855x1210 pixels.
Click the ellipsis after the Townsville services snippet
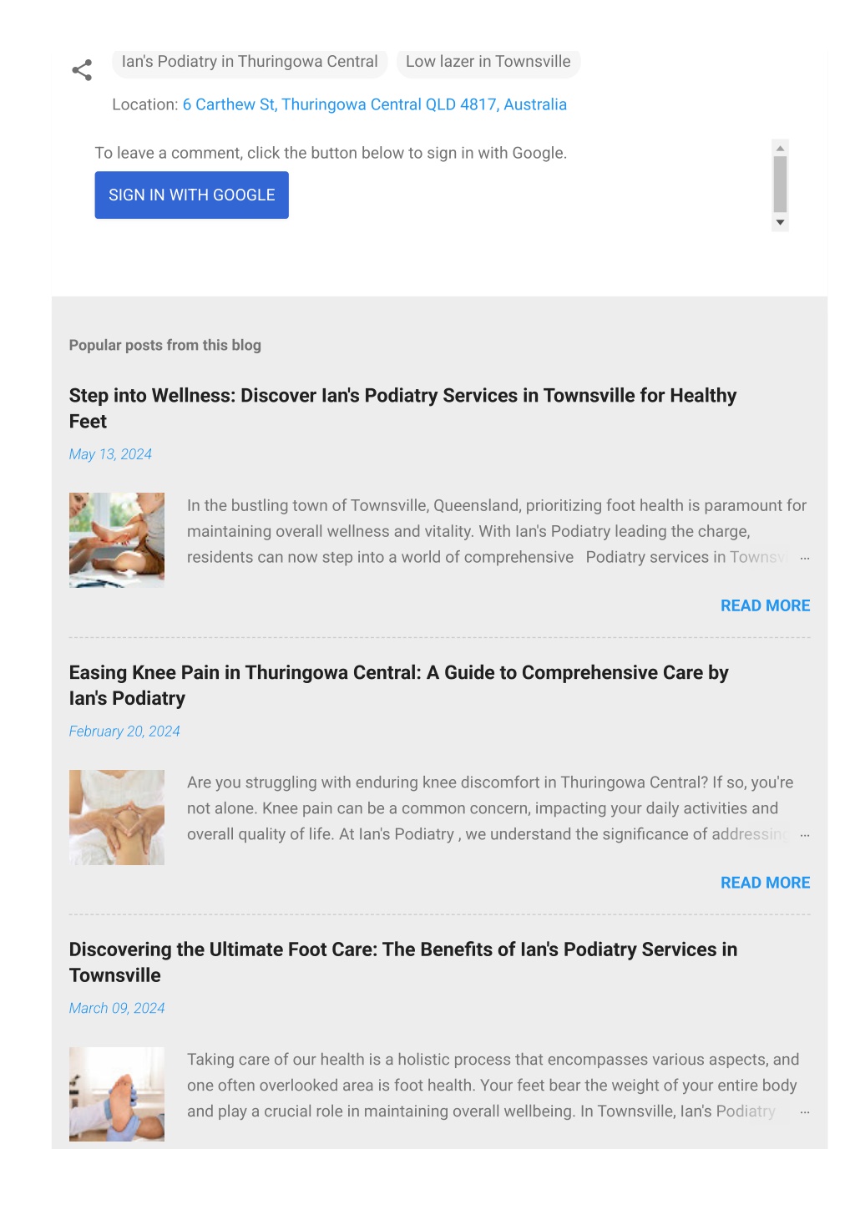point(805,558)
